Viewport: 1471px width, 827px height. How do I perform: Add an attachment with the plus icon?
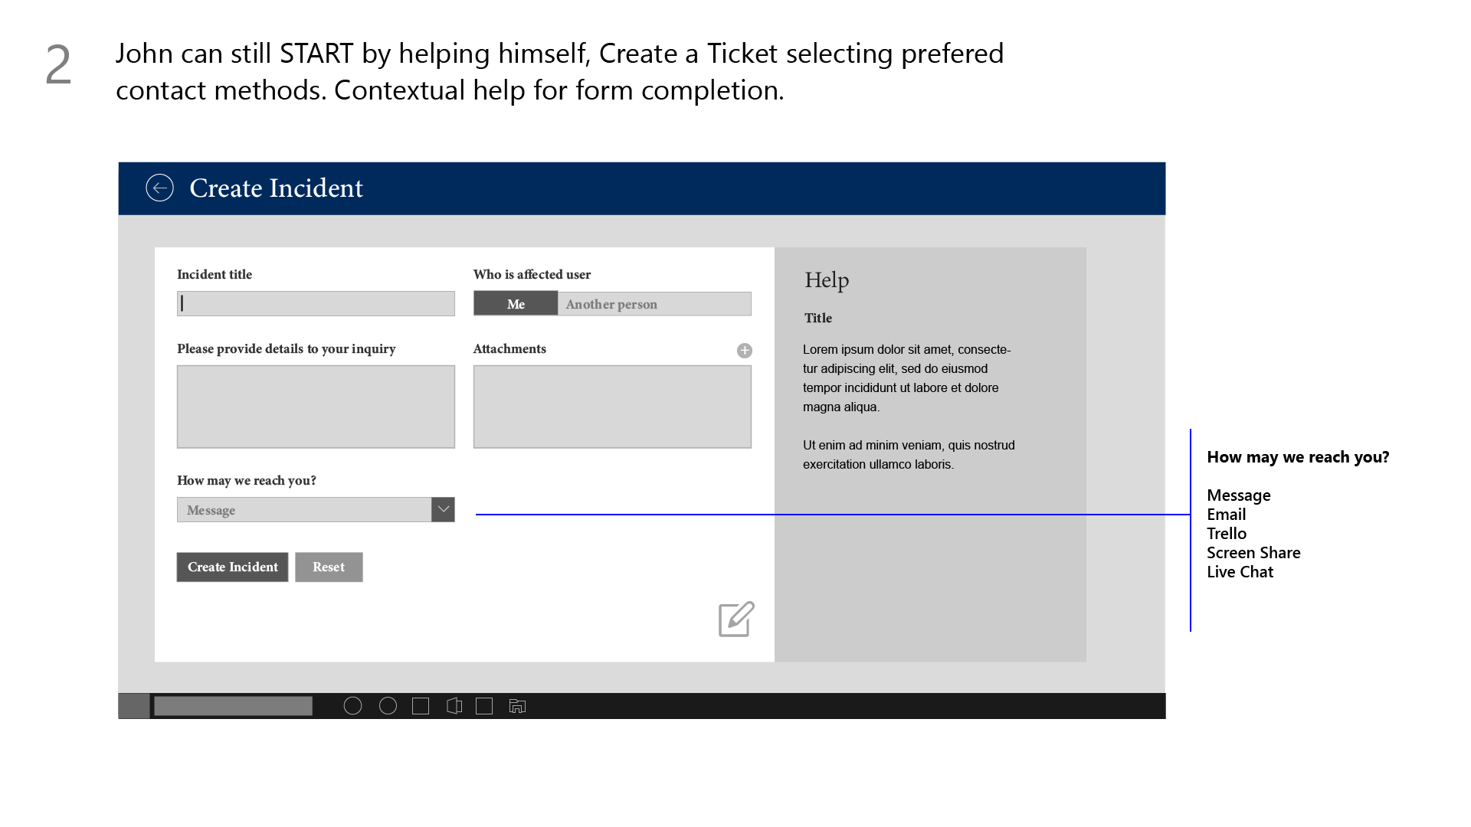click(744, 351)
